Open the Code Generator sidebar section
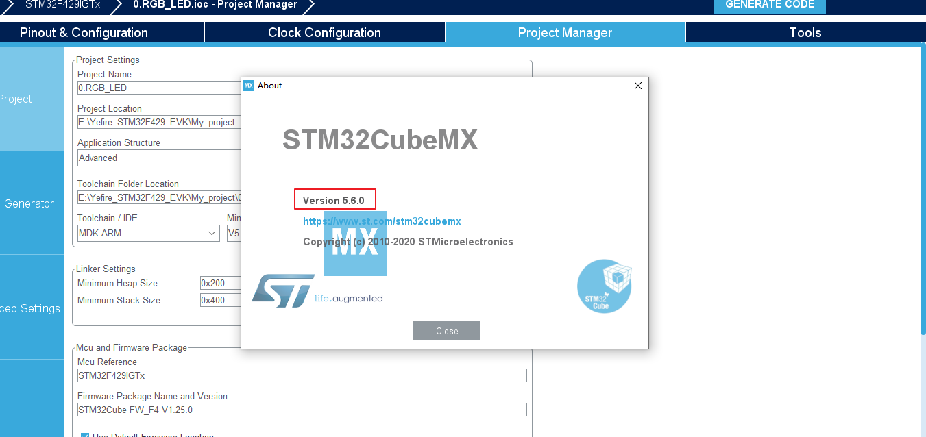 tap(29, 203)
